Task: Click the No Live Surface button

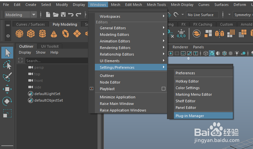Action: pyautogui.click(x=200, y=15)
